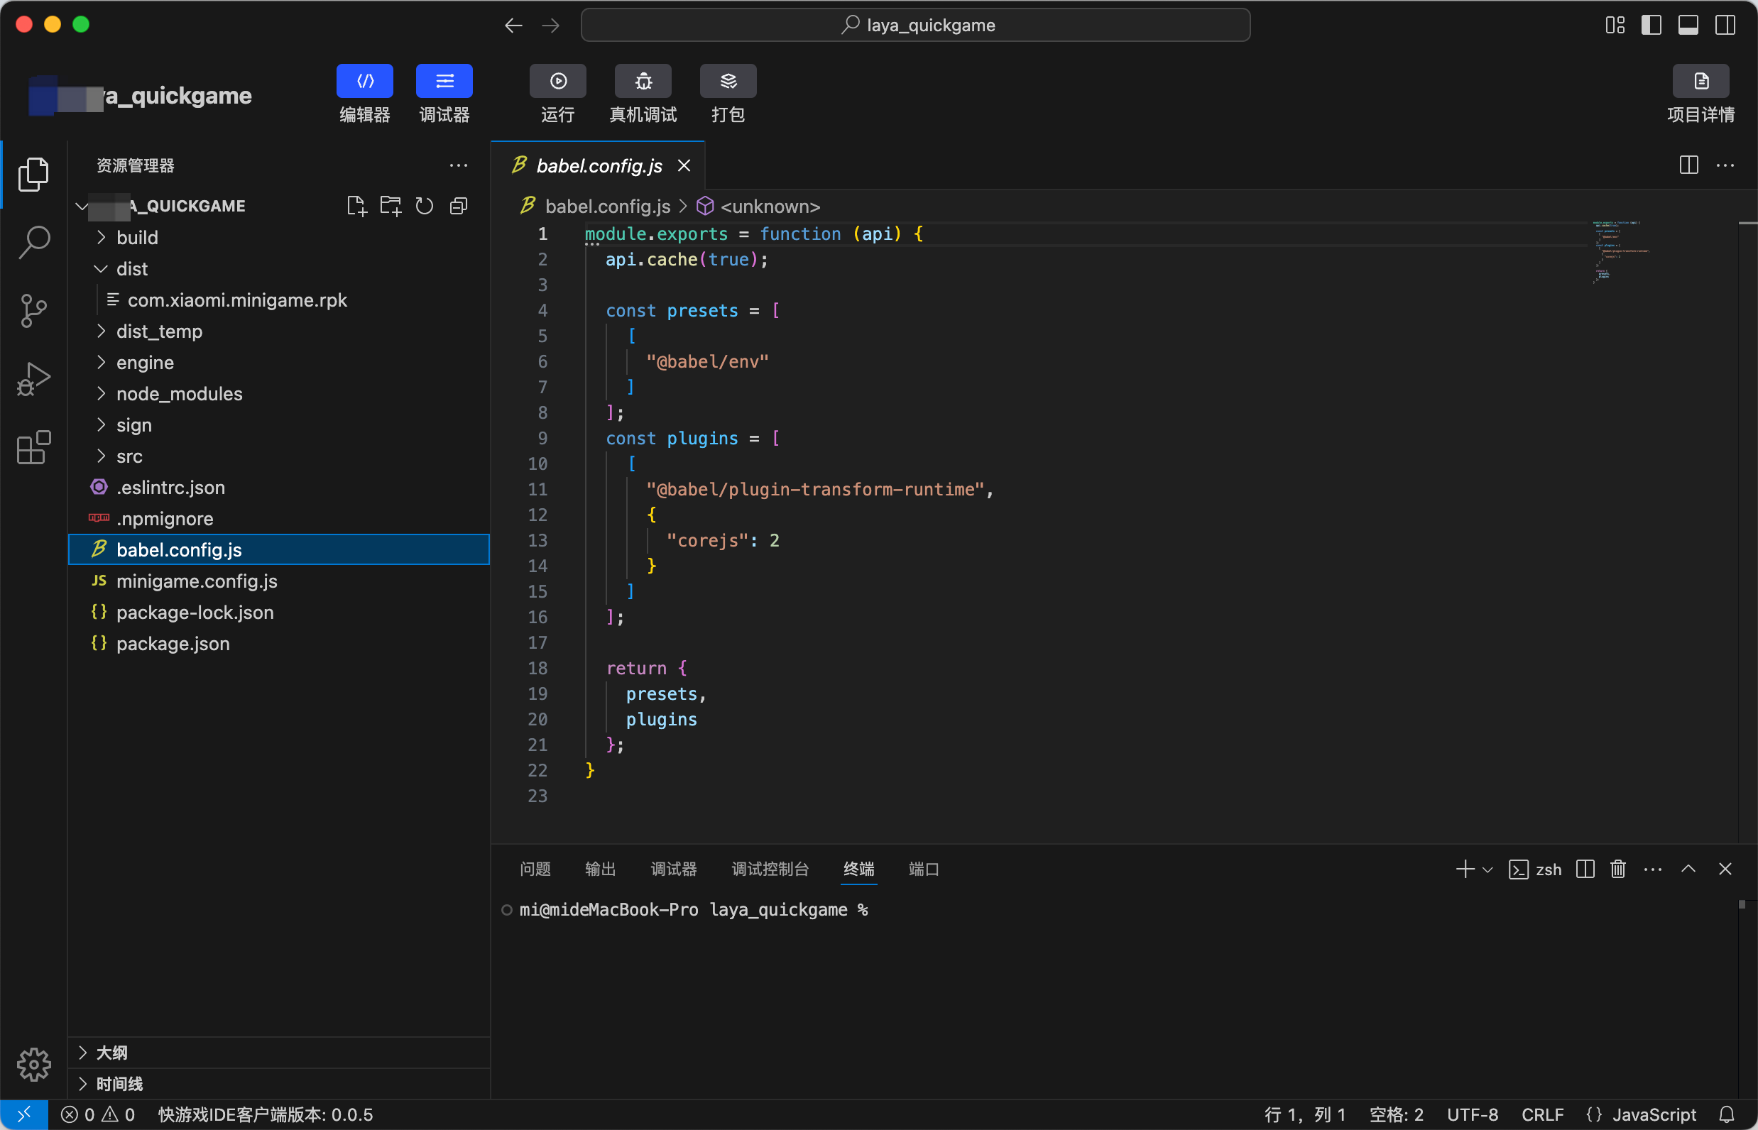Kill terminal with the trash icon
The width and height of the screenshot is (1758, 1130).
pos(1617,870)
